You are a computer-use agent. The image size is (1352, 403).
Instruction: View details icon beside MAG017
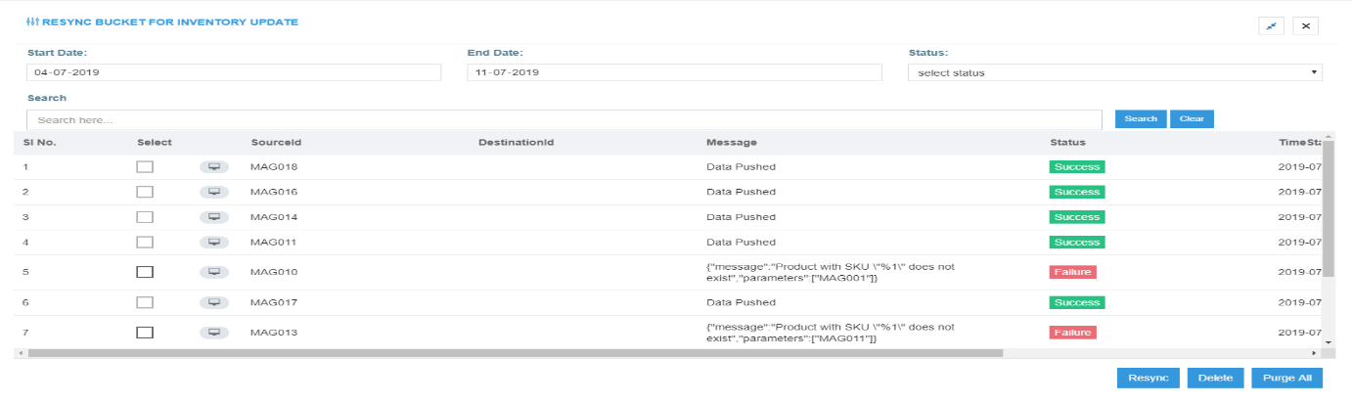213,303
